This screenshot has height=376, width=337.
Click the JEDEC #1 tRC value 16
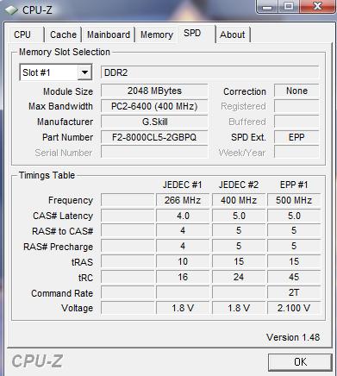click(x=183, y=277)
